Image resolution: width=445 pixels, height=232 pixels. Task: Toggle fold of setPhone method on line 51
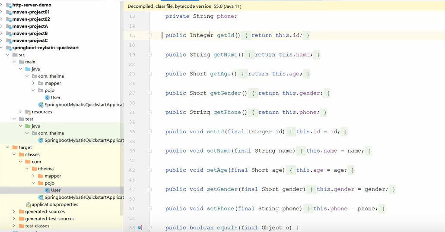point(149,209)
